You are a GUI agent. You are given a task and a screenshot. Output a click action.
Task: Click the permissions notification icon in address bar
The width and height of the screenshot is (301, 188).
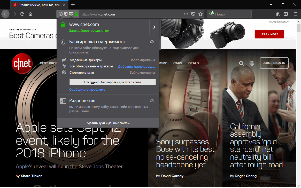[71, 14]
